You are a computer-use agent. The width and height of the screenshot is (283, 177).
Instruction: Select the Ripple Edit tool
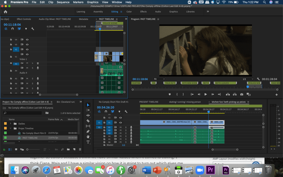tap(88, 116)
